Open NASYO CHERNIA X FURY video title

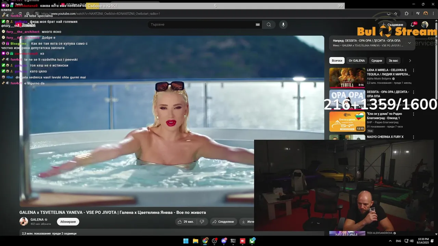[x=385, y=137]
